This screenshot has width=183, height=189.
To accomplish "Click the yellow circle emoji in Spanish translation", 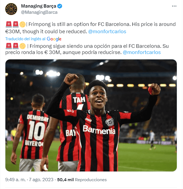I will click(22, 46).
